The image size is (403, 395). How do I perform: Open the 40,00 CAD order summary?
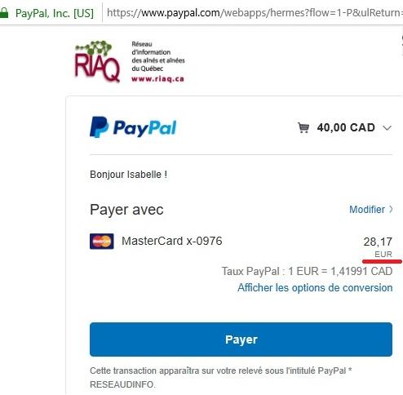[x=346, y=127]
